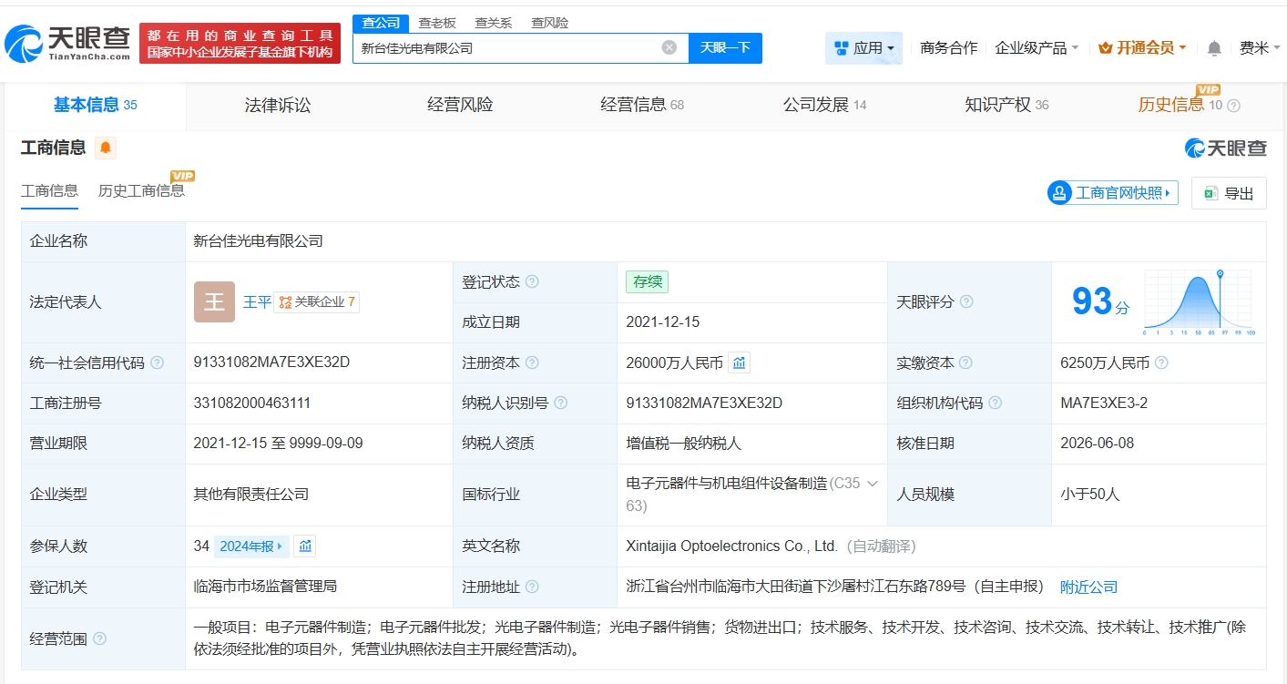Click the help icon next to 经营范围
1287x684 pixels.
pos(99,638)
